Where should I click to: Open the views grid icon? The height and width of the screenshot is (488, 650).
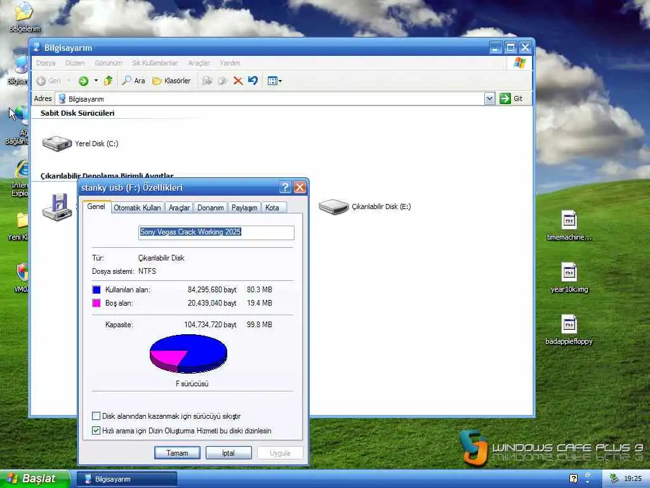[272, 81]
